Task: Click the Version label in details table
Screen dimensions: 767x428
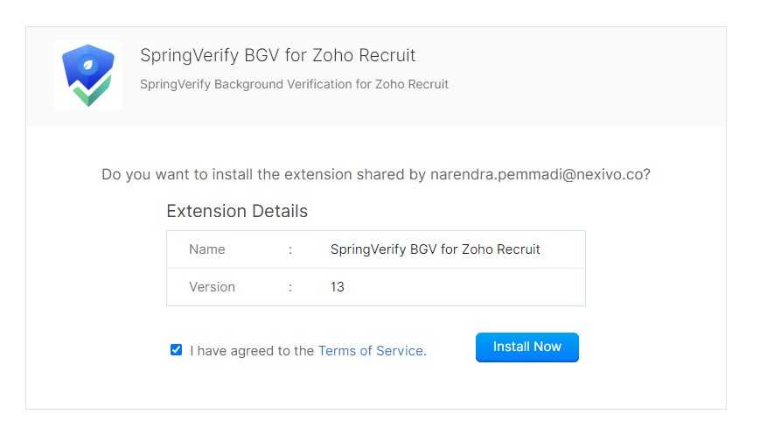Action: click(212, 287)
